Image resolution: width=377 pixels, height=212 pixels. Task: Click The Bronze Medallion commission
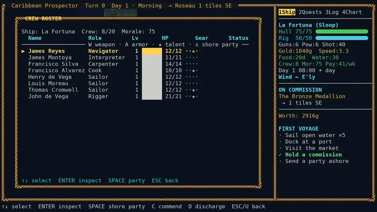312,96
